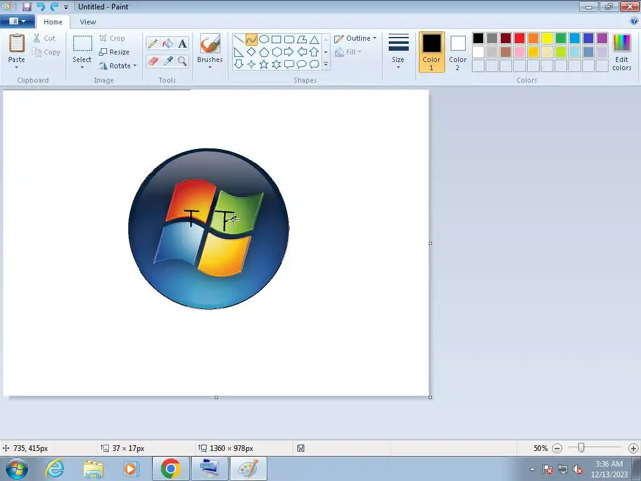The image size is (641, 481).
Task: Select the Polygon shape
Action: (x=302, y=39)
